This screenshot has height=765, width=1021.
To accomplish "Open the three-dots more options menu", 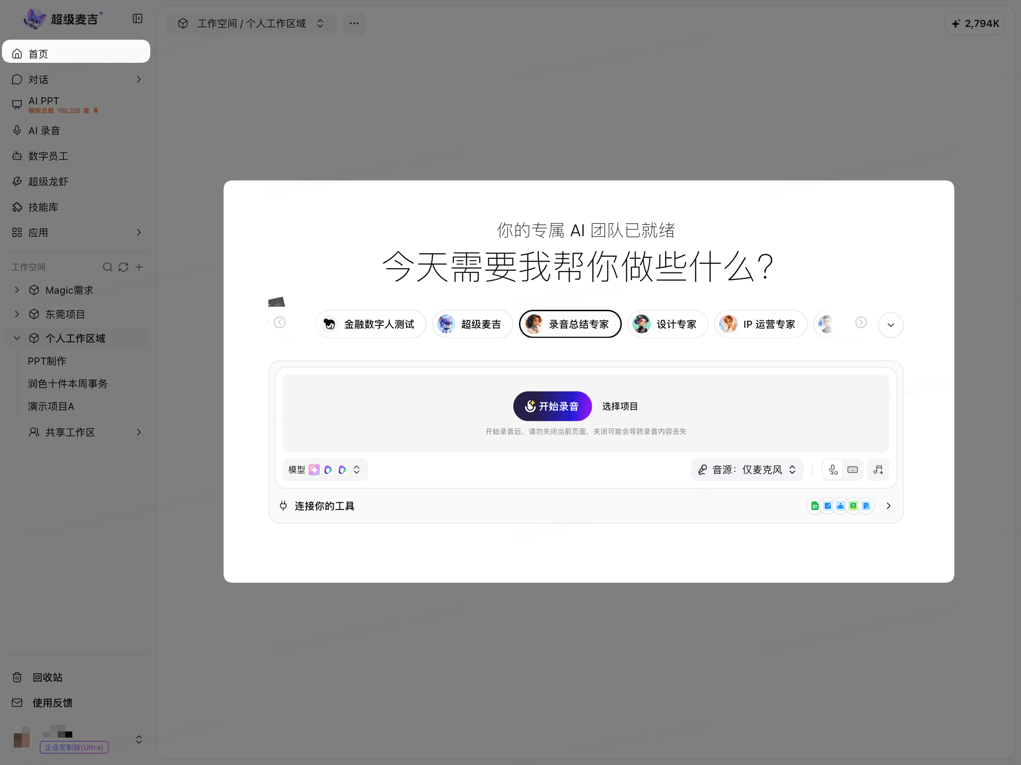I will [x=354, y=24].
